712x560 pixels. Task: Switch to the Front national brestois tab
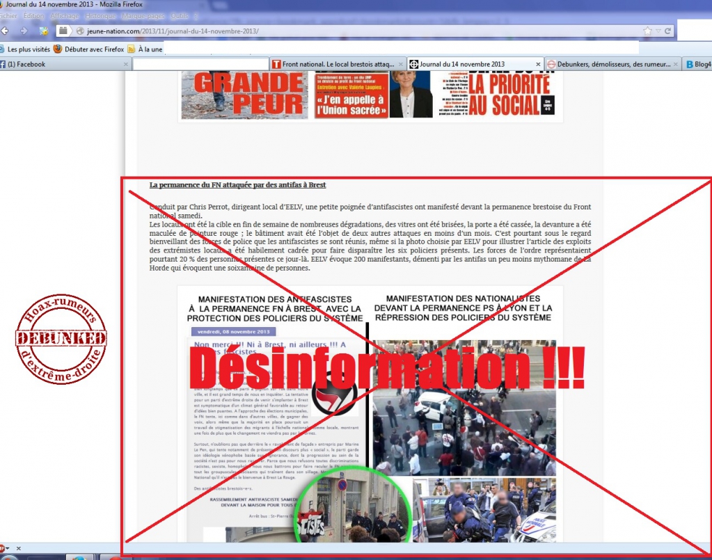pyautogui.click(x=338, y=65)
